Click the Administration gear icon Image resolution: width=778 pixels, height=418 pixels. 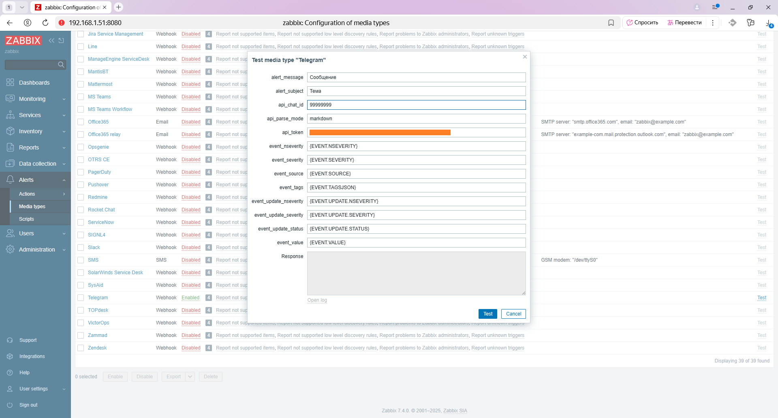pyautogui.click(x=10, y=250)
